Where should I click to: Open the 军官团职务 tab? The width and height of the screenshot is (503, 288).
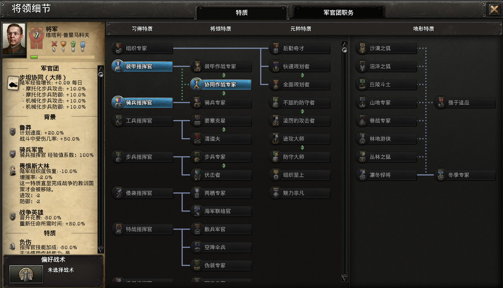coord(339,12)
